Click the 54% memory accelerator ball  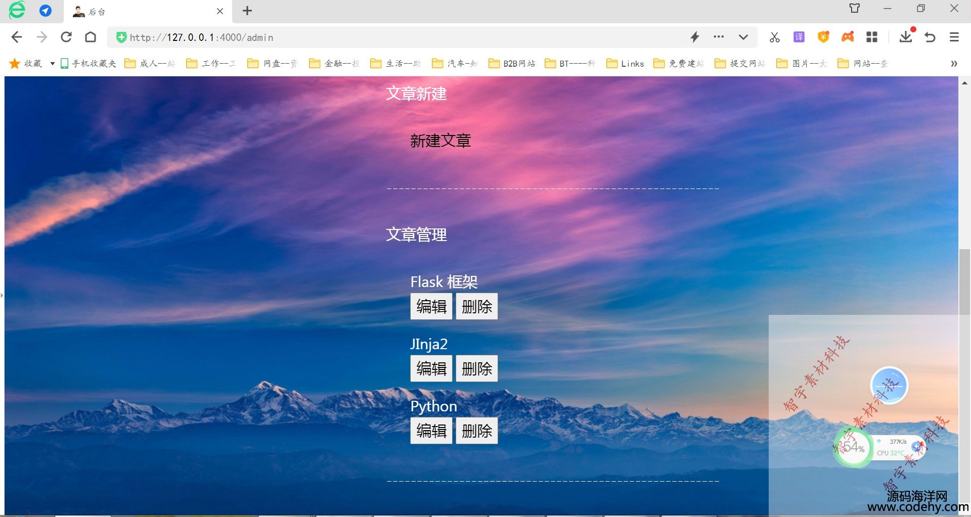[x=854, y=447]
